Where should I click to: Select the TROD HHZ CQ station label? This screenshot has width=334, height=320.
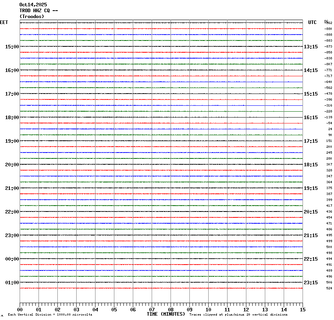[39, 11]
